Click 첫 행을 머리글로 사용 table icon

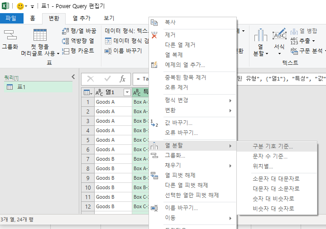point(40,35)
